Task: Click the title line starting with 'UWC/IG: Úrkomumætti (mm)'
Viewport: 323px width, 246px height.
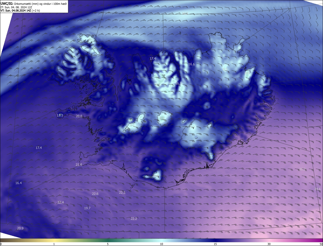Action: (34, 4)
